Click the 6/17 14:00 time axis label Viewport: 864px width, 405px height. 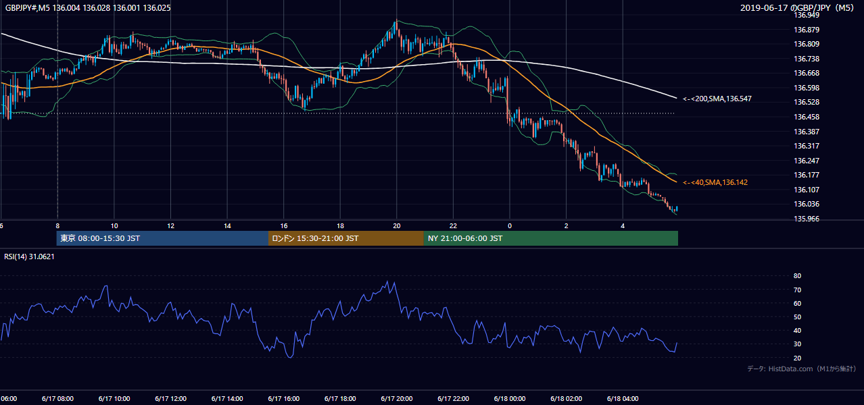coord(227,398)
